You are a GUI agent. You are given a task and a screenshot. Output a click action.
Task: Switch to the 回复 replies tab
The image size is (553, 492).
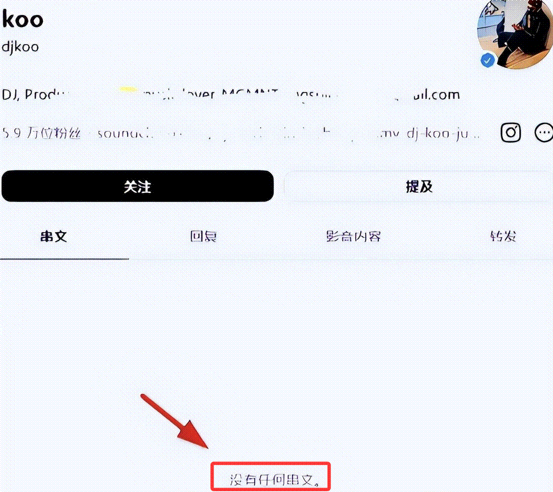click(x=203, y=236)
